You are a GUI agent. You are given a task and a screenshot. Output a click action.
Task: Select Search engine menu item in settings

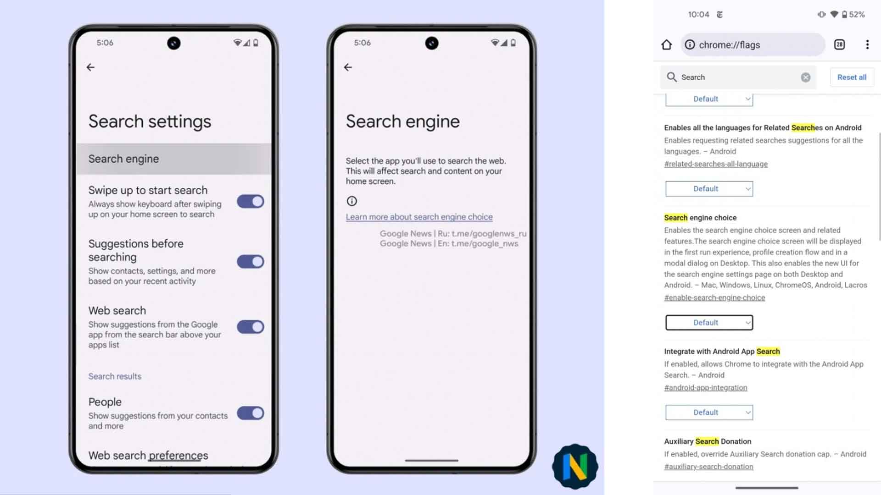(x=173, y=158)
